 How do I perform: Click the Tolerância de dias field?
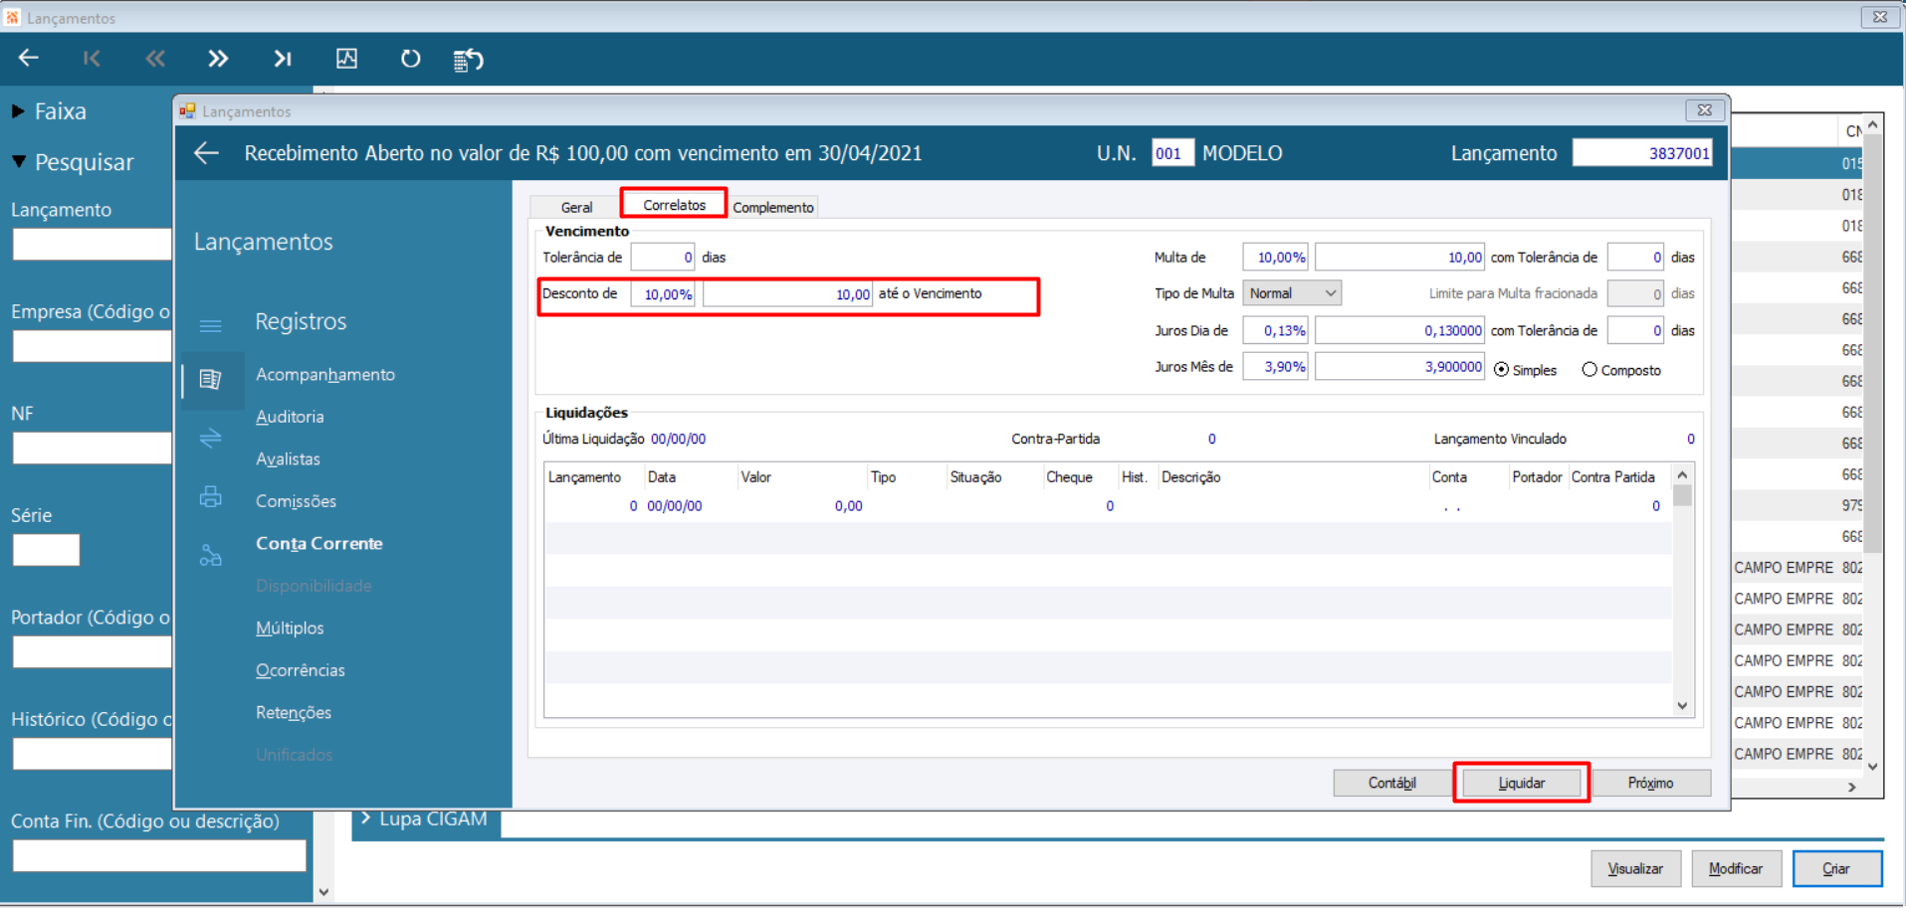click(663, 257)
